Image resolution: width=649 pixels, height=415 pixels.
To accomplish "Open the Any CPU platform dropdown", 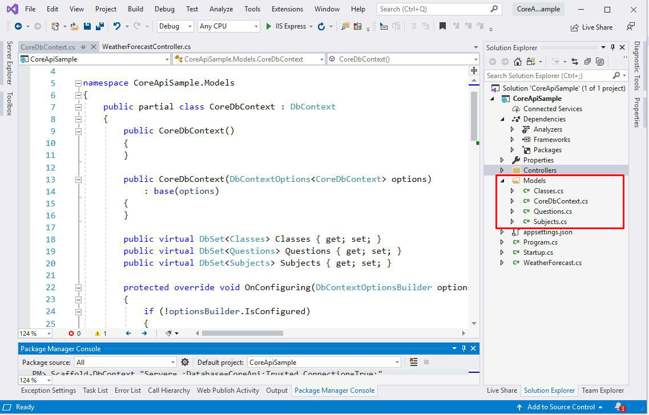I will [x=228, y=26].
